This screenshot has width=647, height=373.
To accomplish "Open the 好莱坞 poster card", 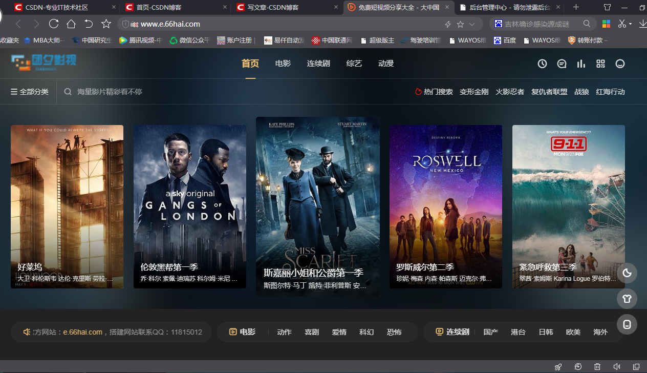I will [67, 206].
